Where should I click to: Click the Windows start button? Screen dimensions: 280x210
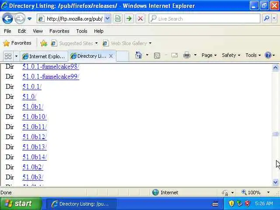tap(21, 203)
